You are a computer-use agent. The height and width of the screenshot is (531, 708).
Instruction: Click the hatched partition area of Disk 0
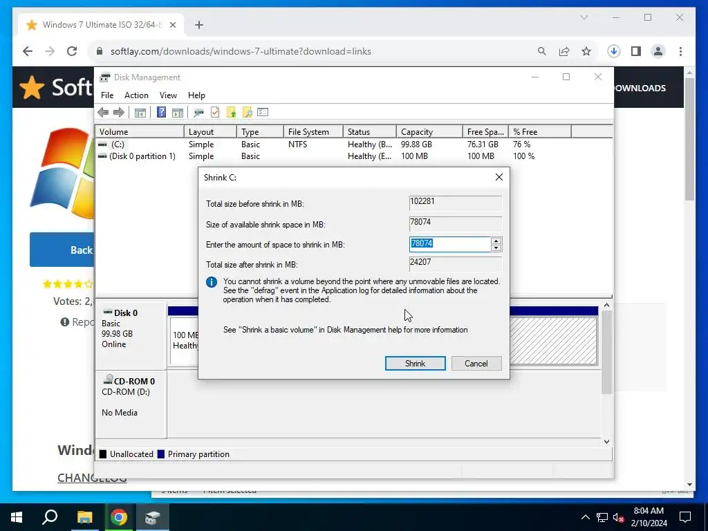click(553, 340)
